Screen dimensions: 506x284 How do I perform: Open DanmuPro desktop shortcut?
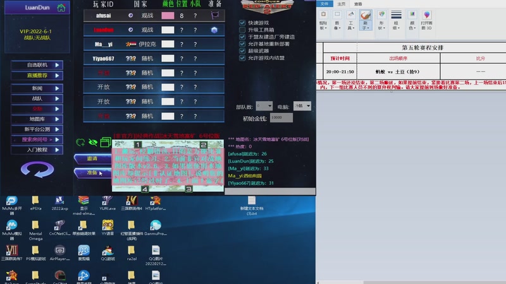155,228
